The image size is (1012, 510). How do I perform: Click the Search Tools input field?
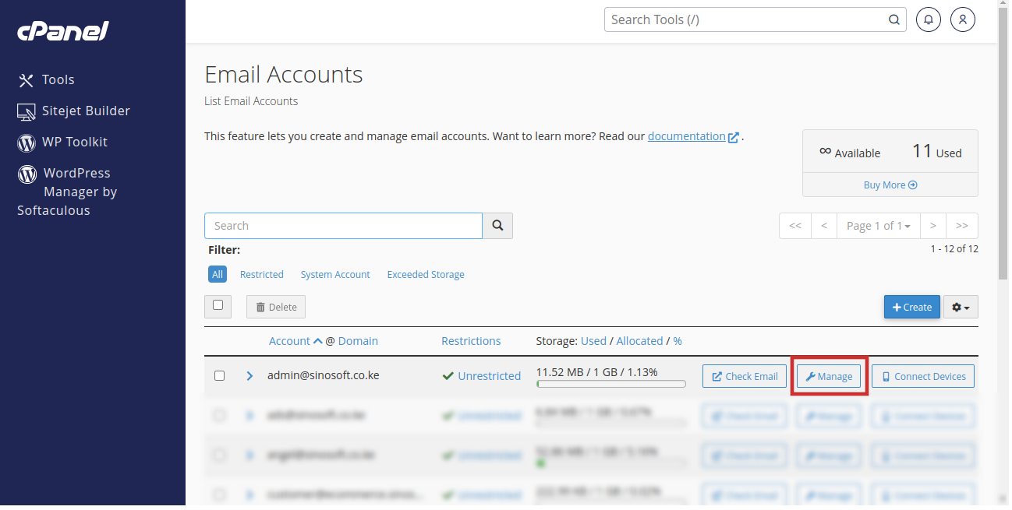point(746,19)
